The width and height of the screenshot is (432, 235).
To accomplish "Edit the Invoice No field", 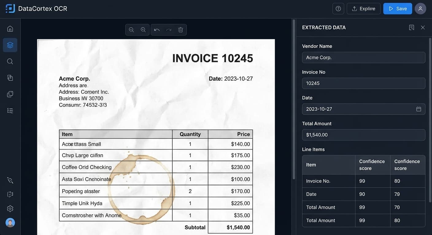I will [x=364, y=83].
